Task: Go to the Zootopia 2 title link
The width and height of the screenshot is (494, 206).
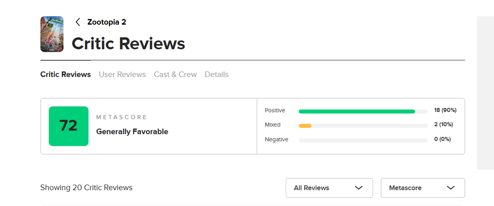Action: click(107, 22)
